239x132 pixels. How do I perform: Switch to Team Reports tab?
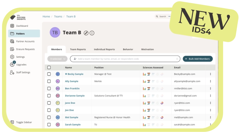pyautogui.click(x=78, y=49)
